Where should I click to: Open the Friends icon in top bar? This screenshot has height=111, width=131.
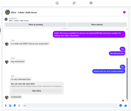click(74, 3)
